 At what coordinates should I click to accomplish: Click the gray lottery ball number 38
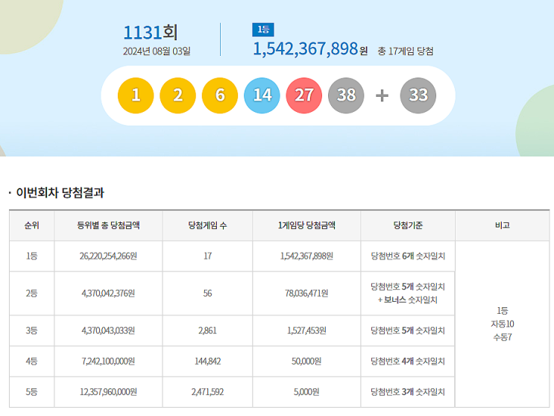tap(346, 95)
